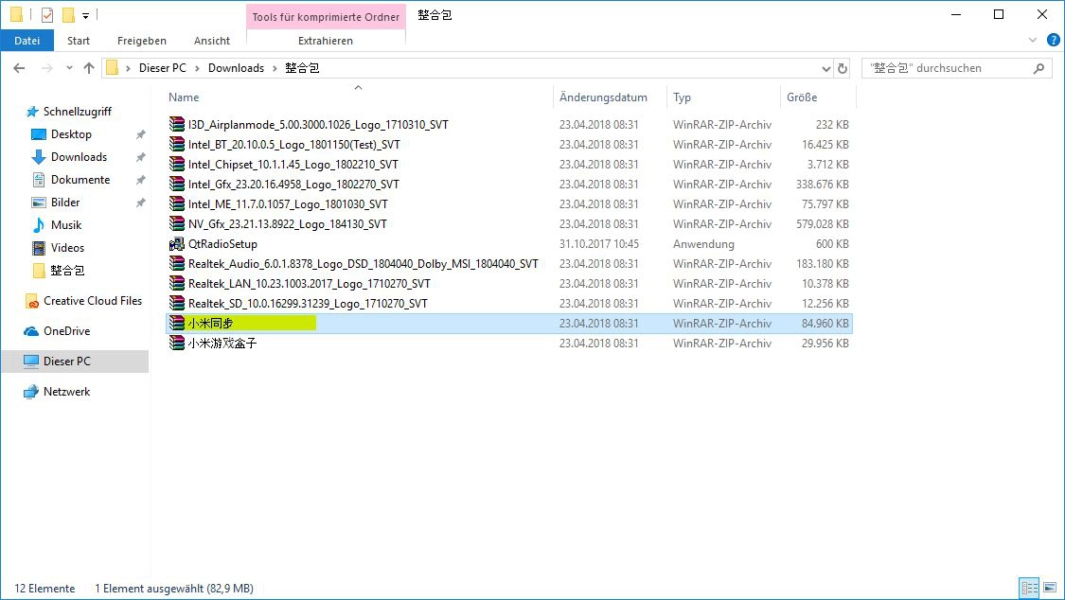Switch to details view layout icon

tap(1030, 588)
